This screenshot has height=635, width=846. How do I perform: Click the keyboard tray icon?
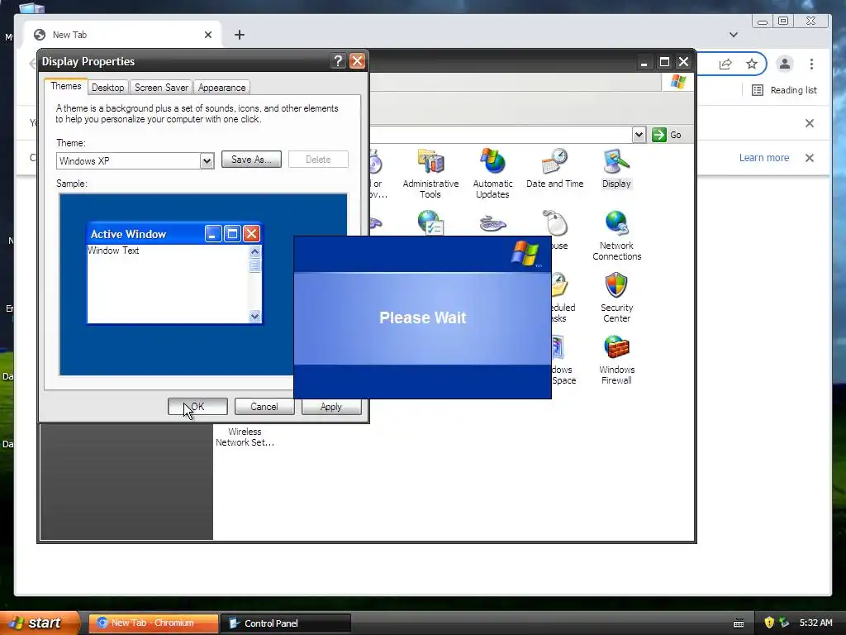click(x=739, y=623)
